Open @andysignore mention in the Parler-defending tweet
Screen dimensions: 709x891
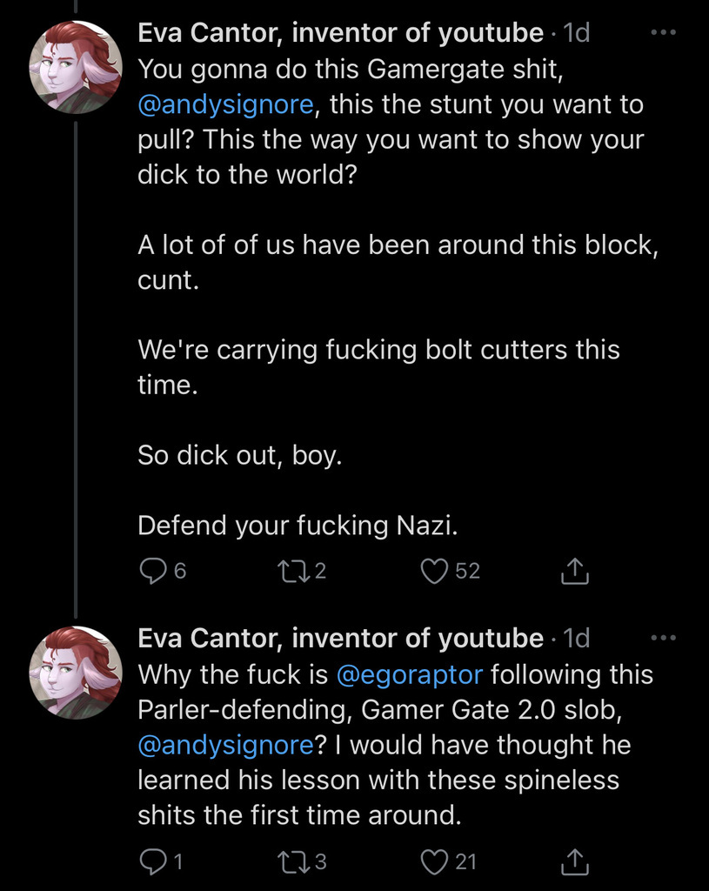(225, 745)
